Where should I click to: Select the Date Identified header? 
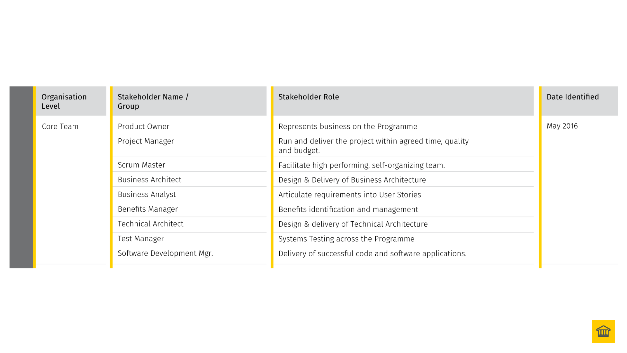572,97
